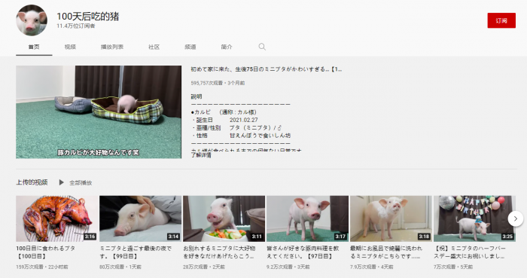This screenshot has width=527, height=278.
Task: Click the channel search magnifier icon
Action: (262, 47)
